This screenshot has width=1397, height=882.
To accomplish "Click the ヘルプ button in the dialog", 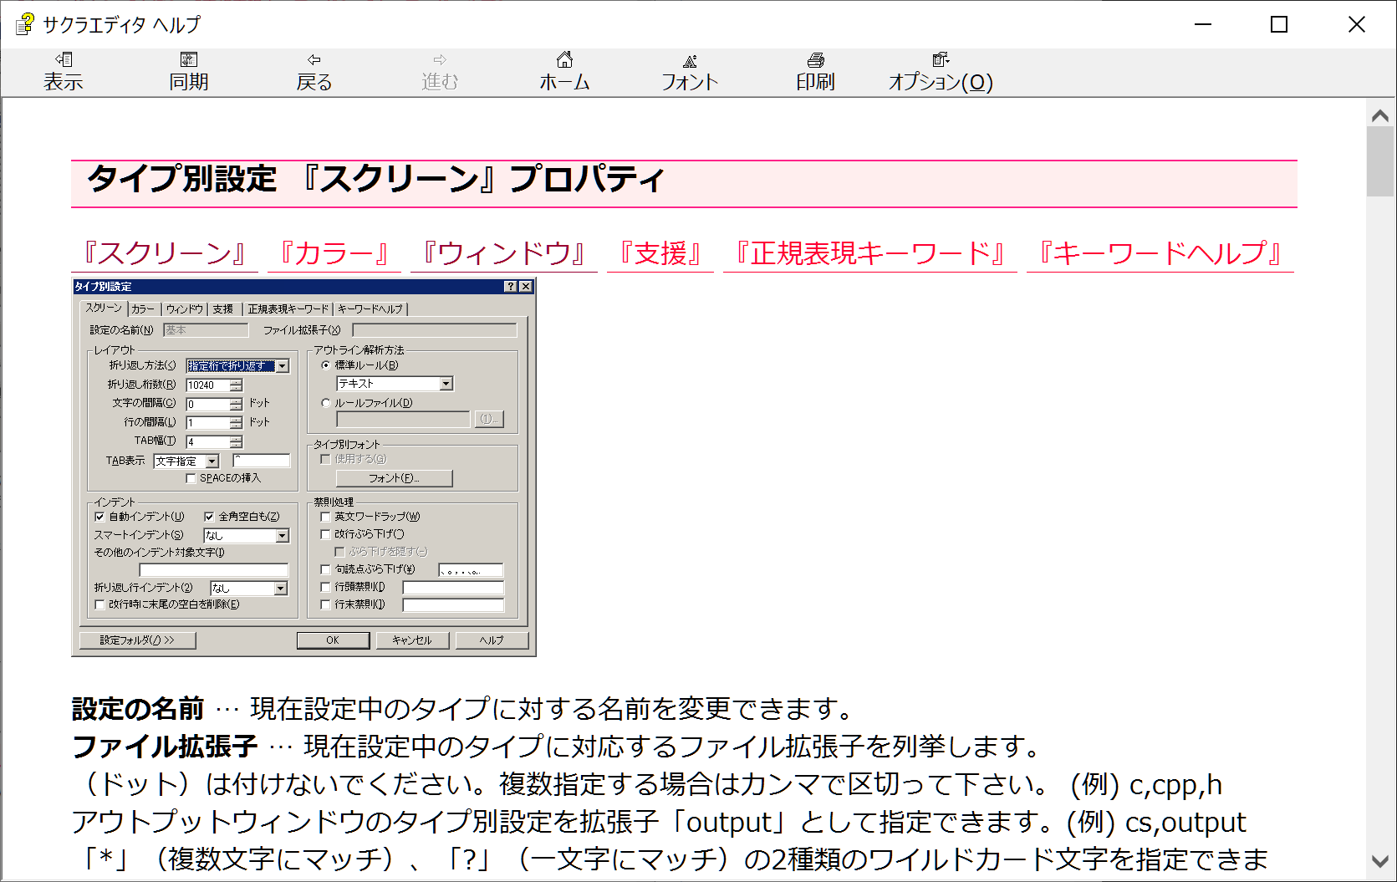I will [x=492, y=640].
